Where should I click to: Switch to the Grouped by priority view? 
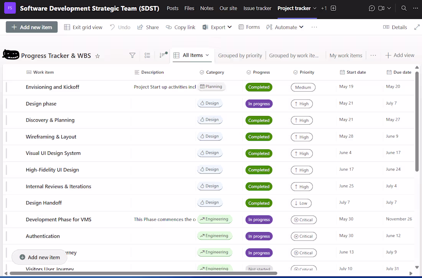(x=240, y=55)
